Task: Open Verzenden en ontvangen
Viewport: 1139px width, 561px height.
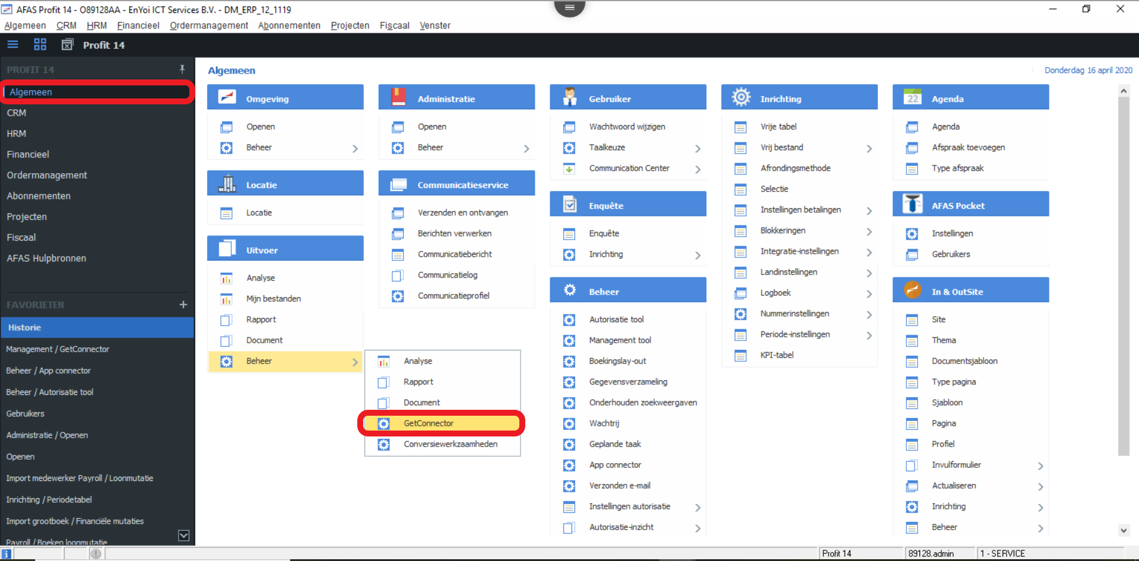Action: (x=462, y=212)
